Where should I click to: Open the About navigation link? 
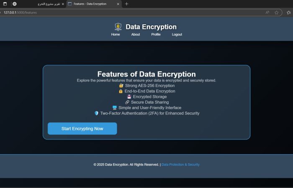point(136,34)
